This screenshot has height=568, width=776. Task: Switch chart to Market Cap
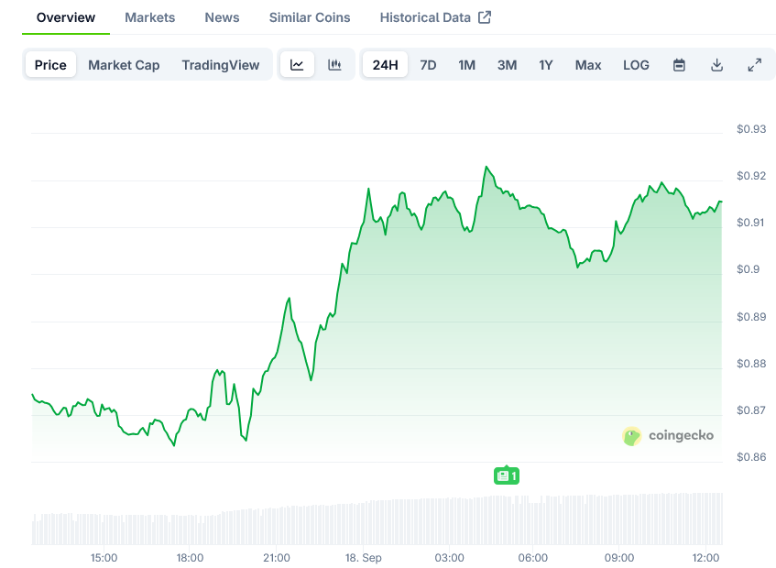point(124,65)
